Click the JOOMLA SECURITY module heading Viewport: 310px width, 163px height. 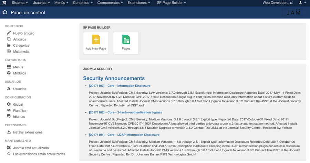point(98,69)
